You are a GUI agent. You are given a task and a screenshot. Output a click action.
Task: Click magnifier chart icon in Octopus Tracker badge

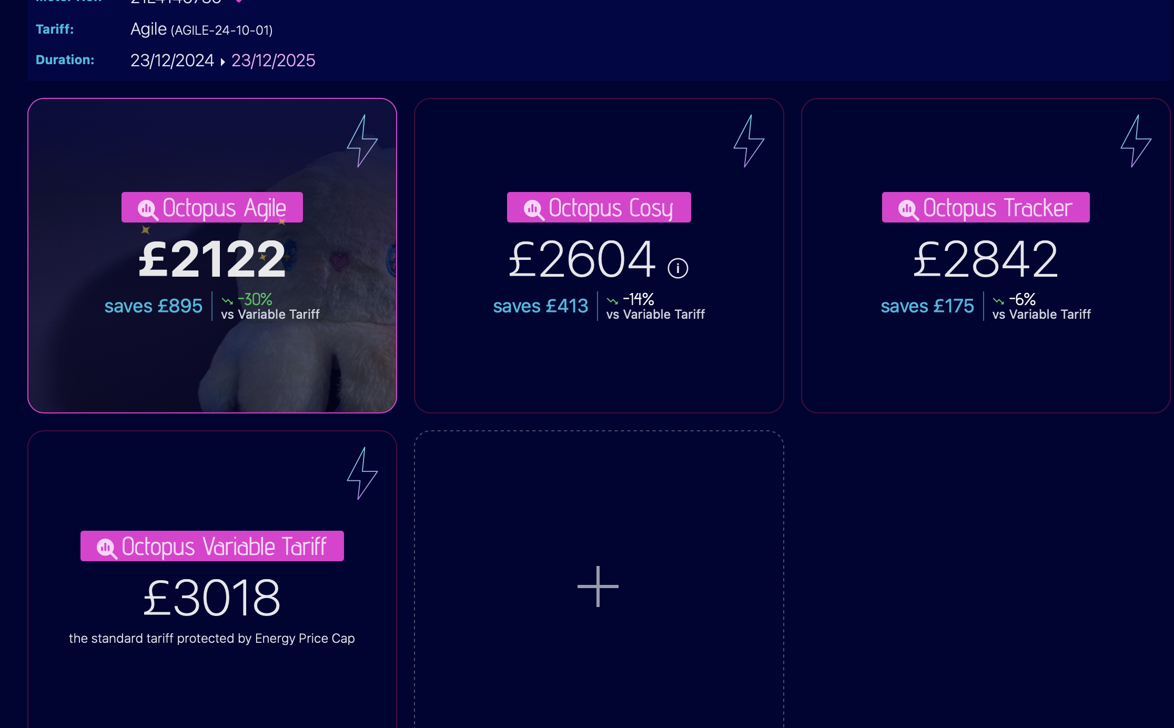coord(908,209)
